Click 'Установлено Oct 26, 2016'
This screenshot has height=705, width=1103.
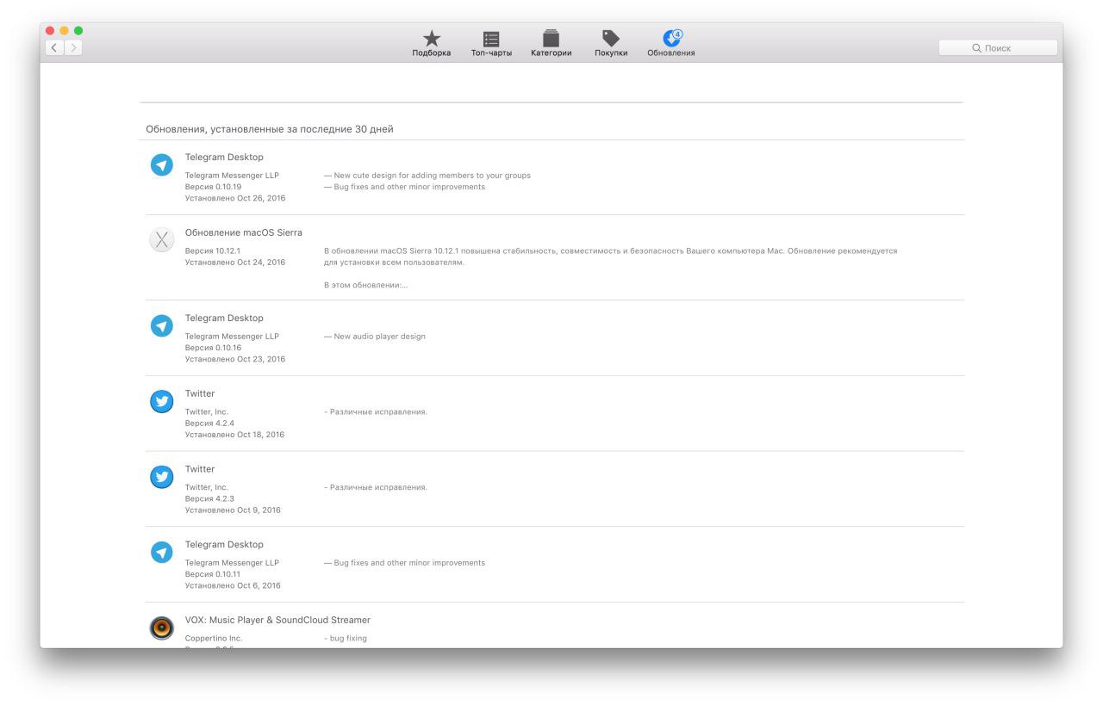[x=235, y=198]
